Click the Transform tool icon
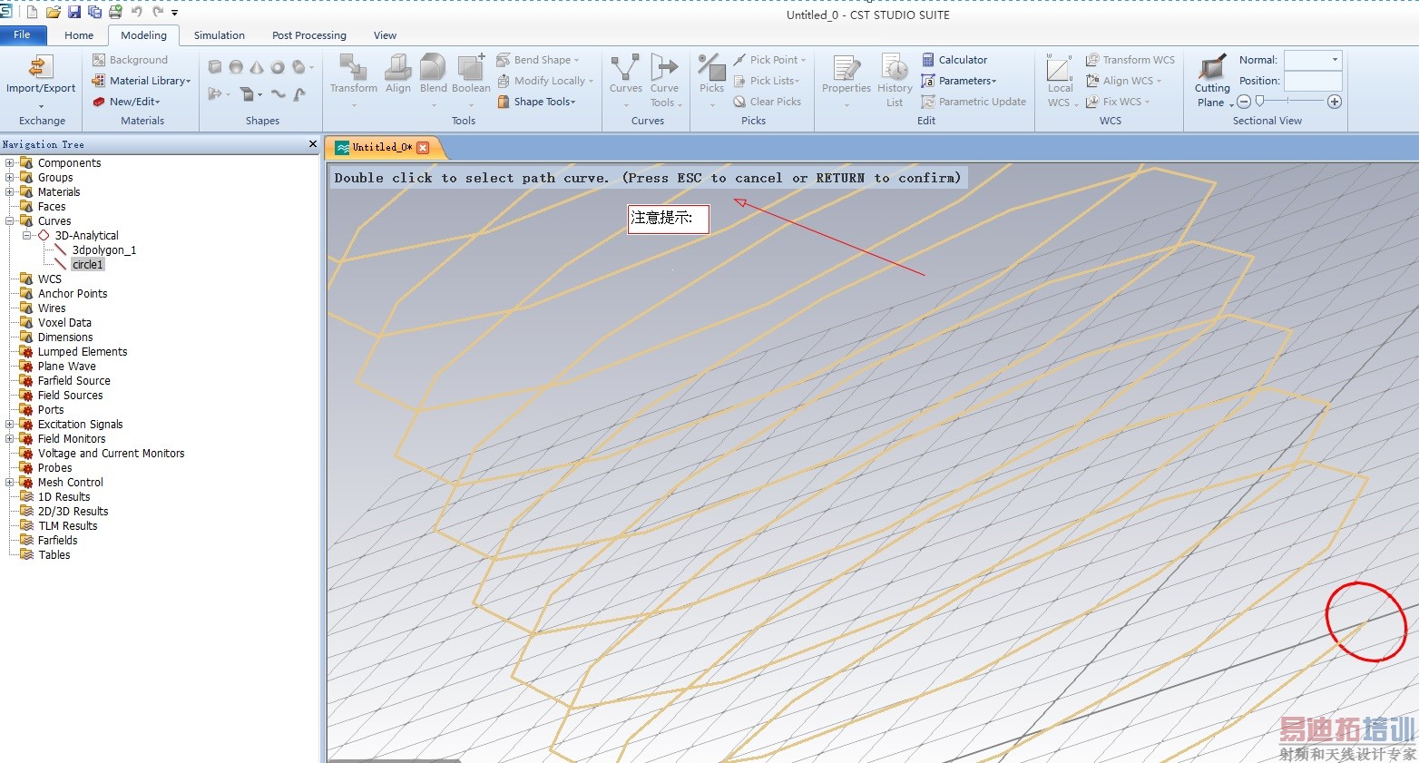The image size is (1419, 763). click(x=353, y=67)
